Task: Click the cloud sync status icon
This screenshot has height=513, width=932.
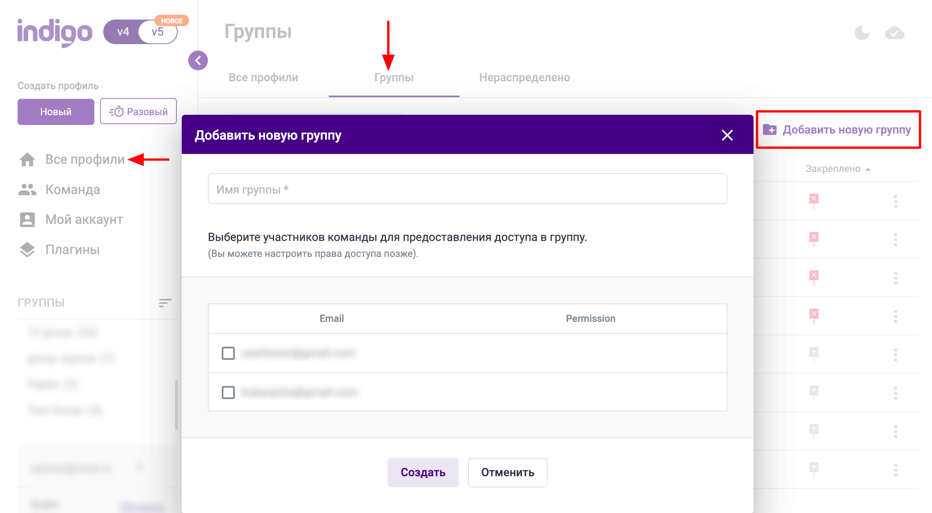Action: pyautogui.click(x=894, y=33)
